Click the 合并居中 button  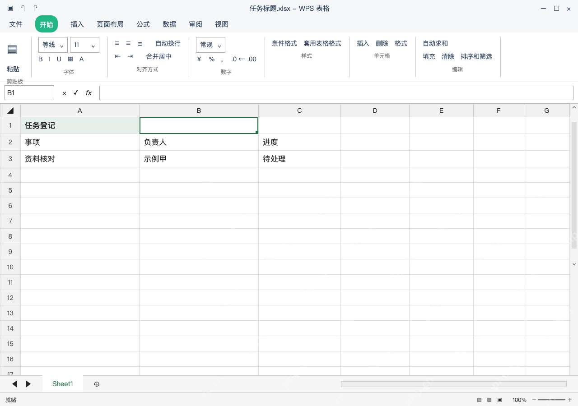click(159, 56)
